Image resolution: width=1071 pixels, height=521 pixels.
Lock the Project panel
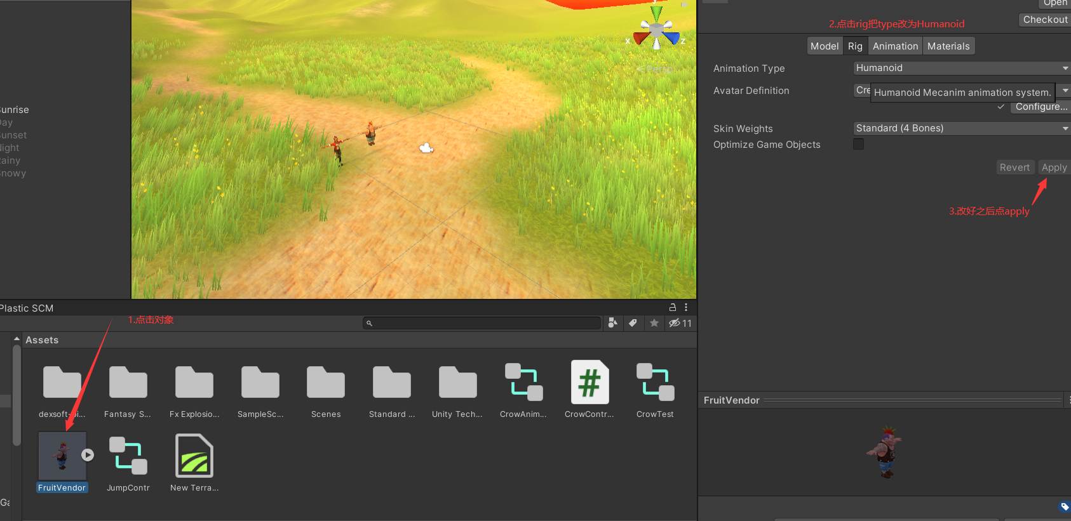tap(673, 307)
